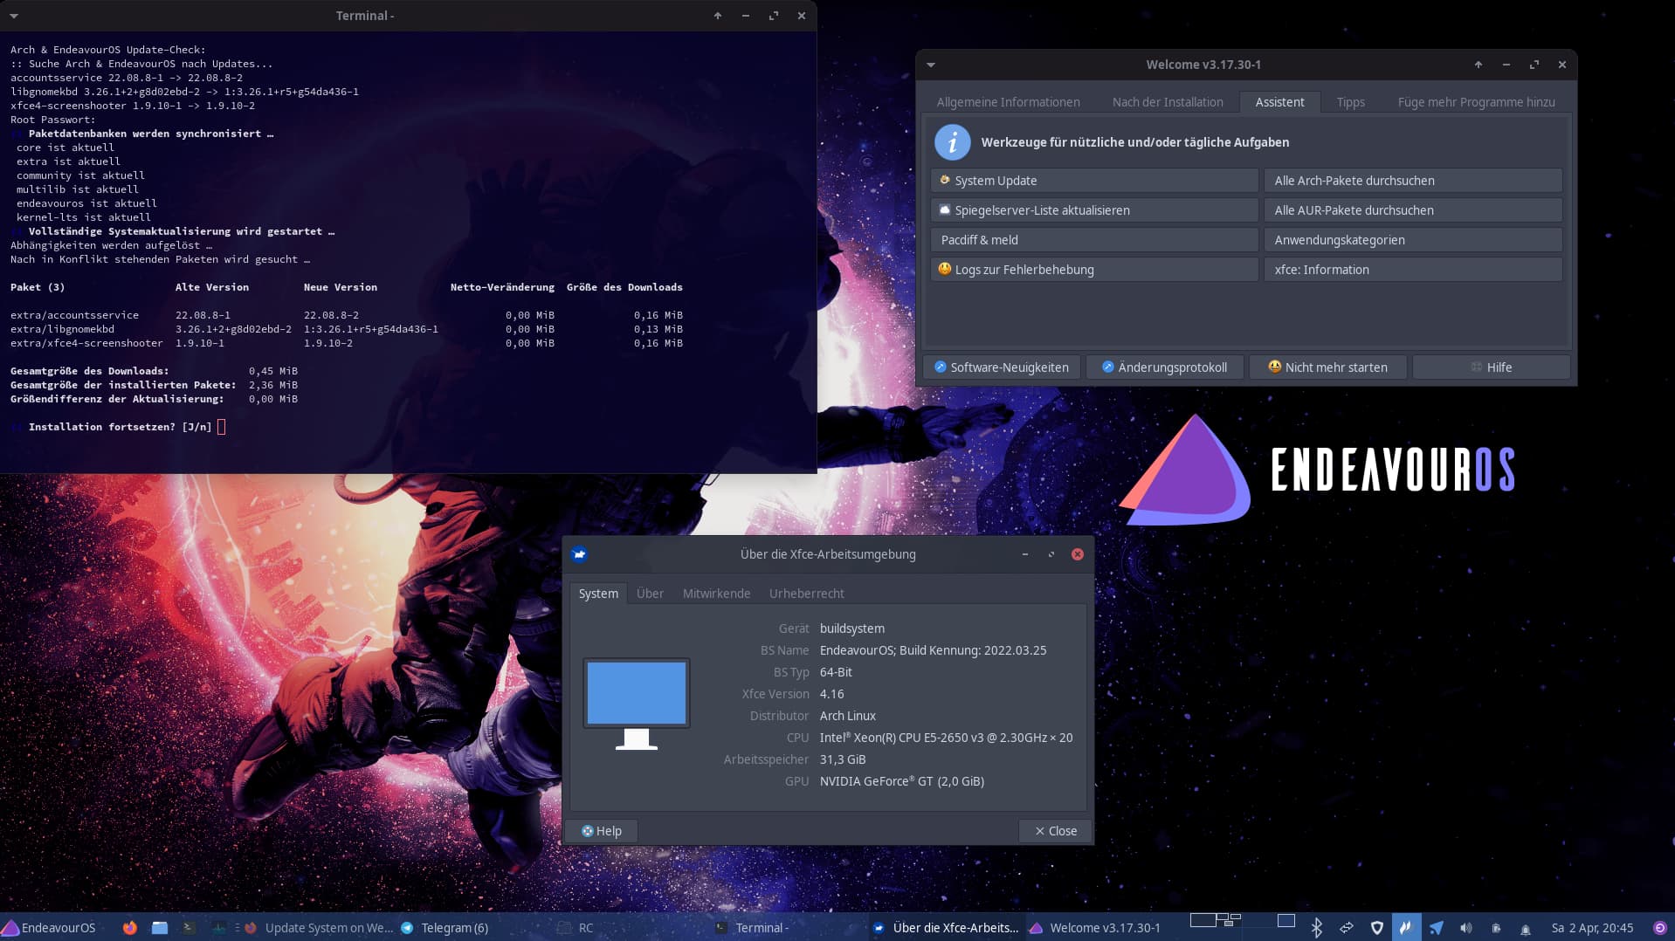Switch to the Tipps tab
The width and height of the screenshot is (1675, 941).
point(1350,102)
